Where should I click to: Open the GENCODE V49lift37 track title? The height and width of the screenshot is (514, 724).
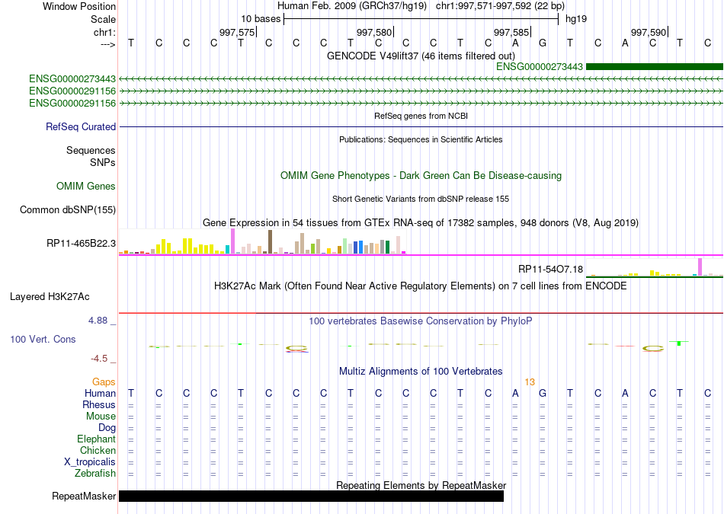[421, 56]
